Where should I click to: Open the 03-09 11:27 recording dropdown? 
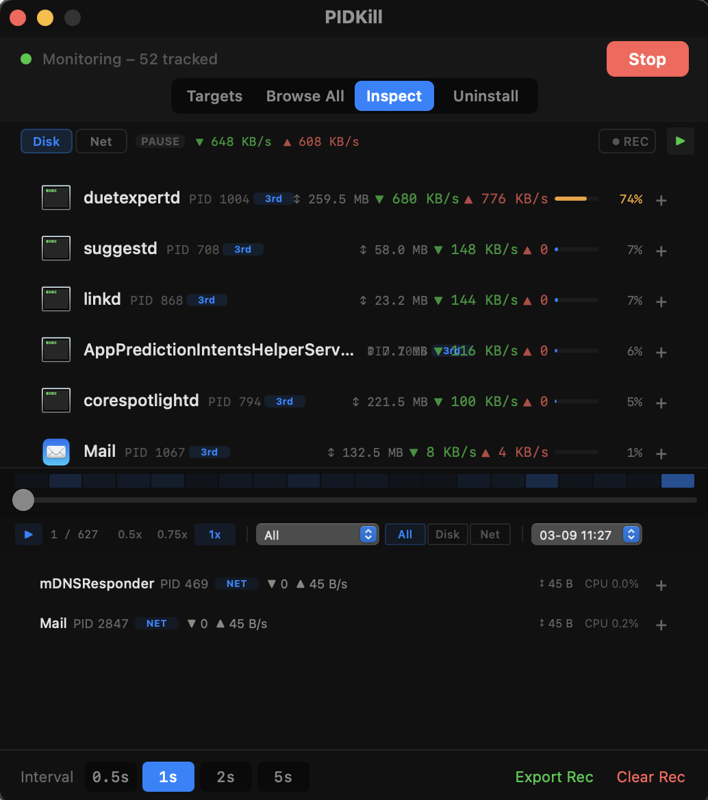coord(587,534)
